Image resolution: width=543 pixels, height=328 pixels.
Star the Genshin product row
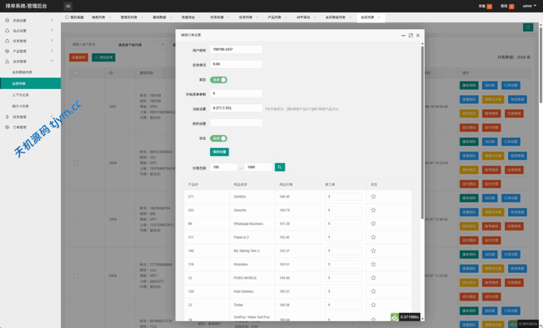pyautogui.click(x=373, y=210)
